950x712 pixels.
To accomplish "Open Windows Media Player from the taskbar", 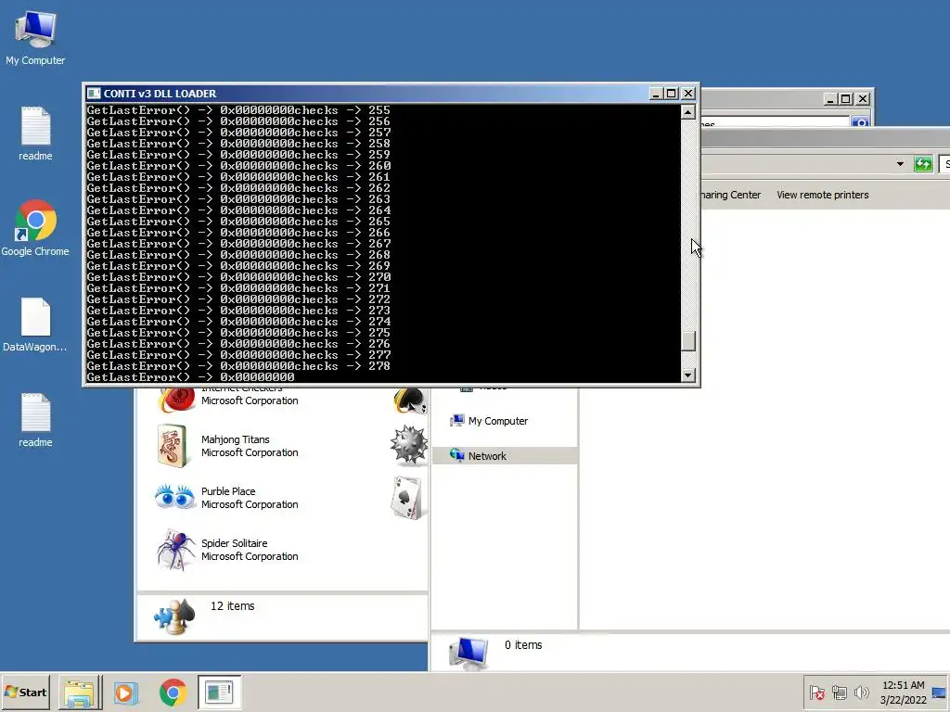I will (126, 692).
